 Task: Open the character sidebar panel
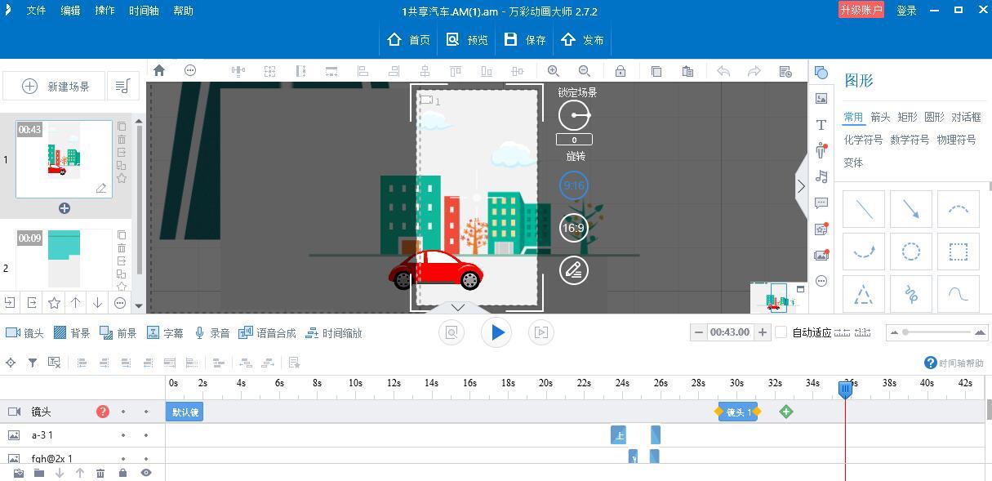[821, 150]
